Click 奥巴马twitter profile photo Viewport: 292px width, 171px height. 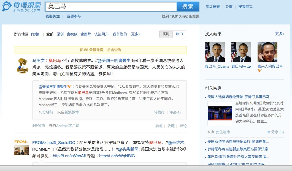[x=241, y=52]
